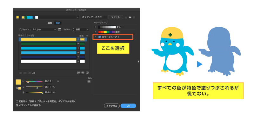Screen dimensions: 254x119
Task: Click the S value field 68.11
Action: [48, 87]
